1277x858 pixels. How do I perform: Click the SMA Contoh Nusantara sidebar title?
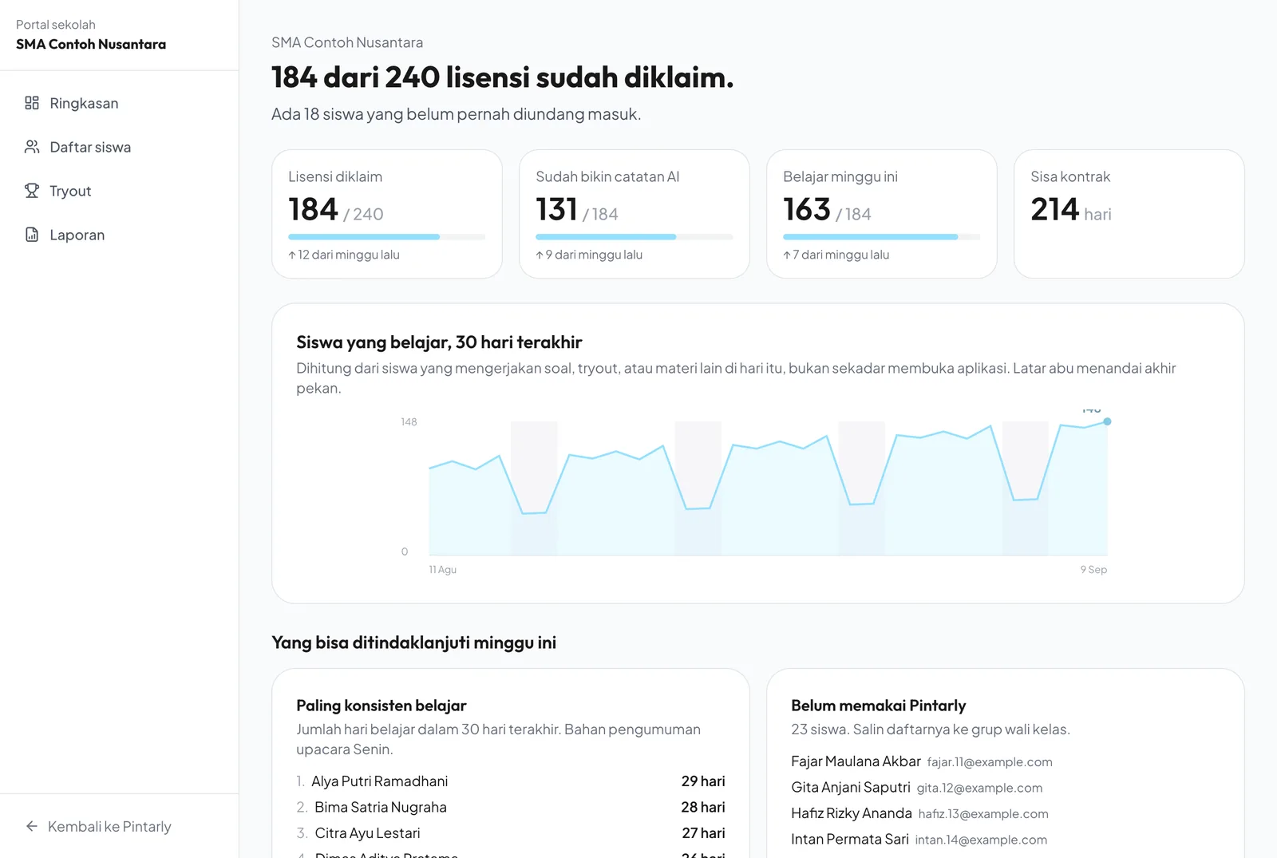click(x=91, y=44)
